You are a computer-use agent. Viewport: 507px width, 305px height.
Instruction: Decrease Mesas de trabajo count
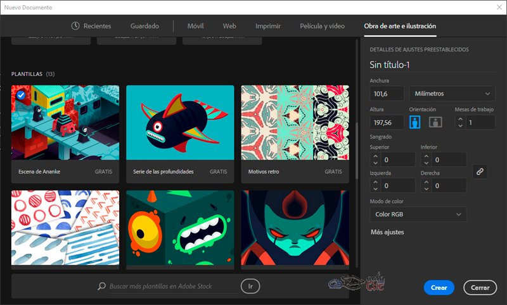(x=461, y=126)
